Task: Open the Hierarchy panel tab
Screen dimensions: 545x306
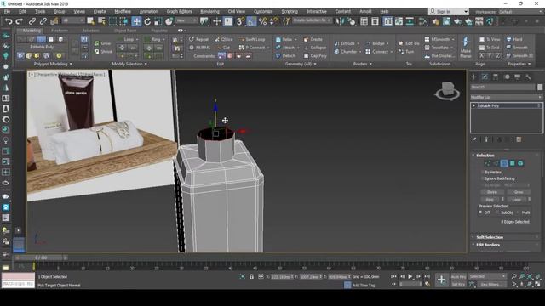Action: [496, 76]
